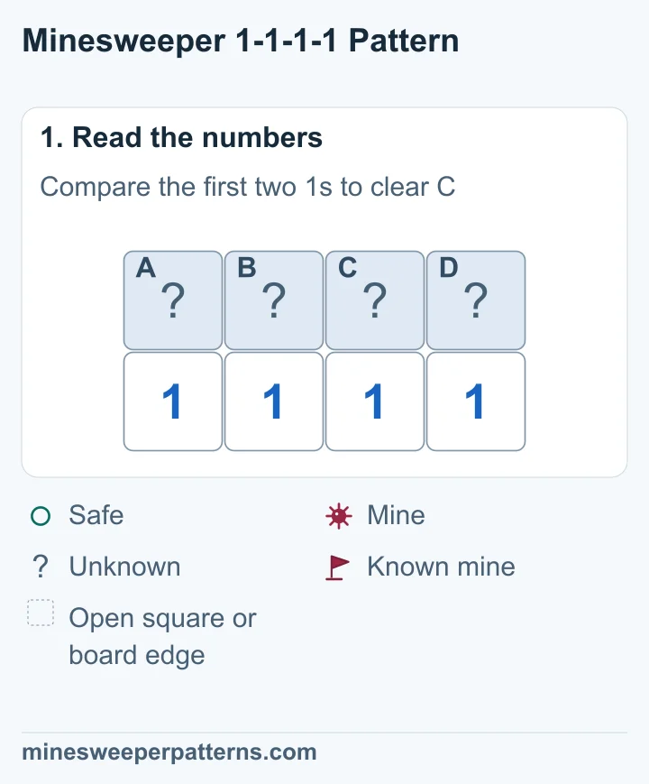The width and height of the screenshot is (649, 784).
Task: Click the Known mine flag icon
Action: click(338, 567)
